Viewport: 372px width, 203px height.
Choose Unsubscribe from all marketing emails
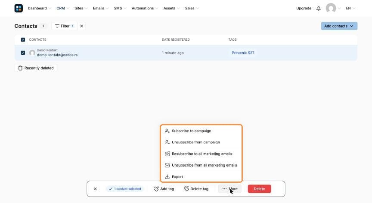(201, 165)
